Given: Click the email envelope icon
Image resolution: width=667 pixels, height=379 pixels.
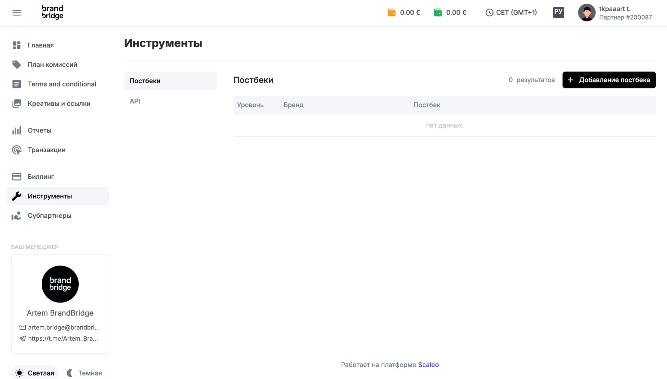Looking at the screenshot, I should pyautogui.click(x=22, y=327).
